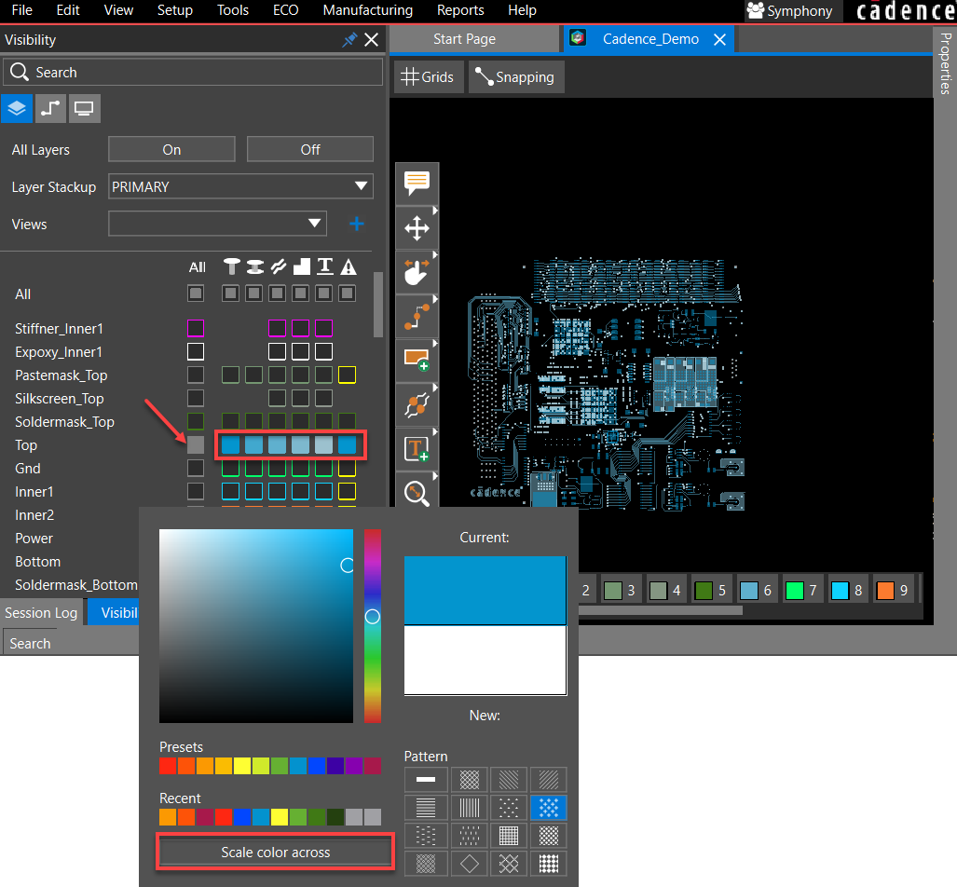The height and width of the screenshot is (887, 957).
Task: Expand the Properties side tab
Action: [x=946, y=62]
